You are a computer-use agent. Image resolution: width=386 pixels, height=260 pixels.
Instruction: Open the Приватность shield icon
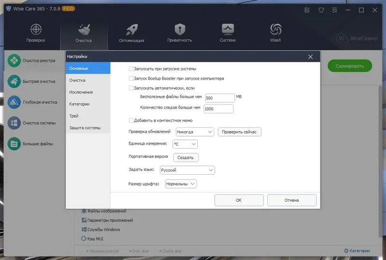click(179, 29)
